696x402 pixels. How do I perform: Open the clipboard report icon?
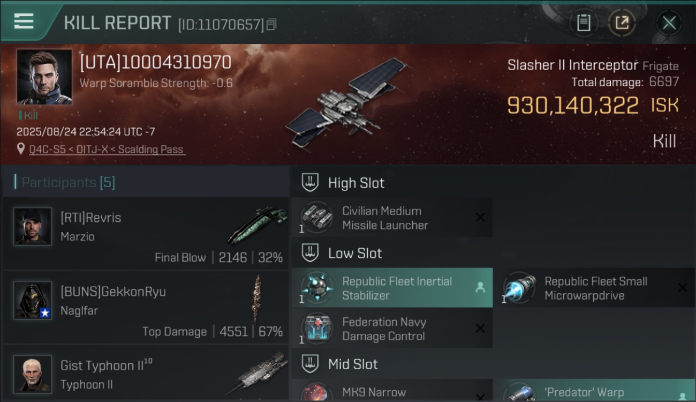[584, 23]
